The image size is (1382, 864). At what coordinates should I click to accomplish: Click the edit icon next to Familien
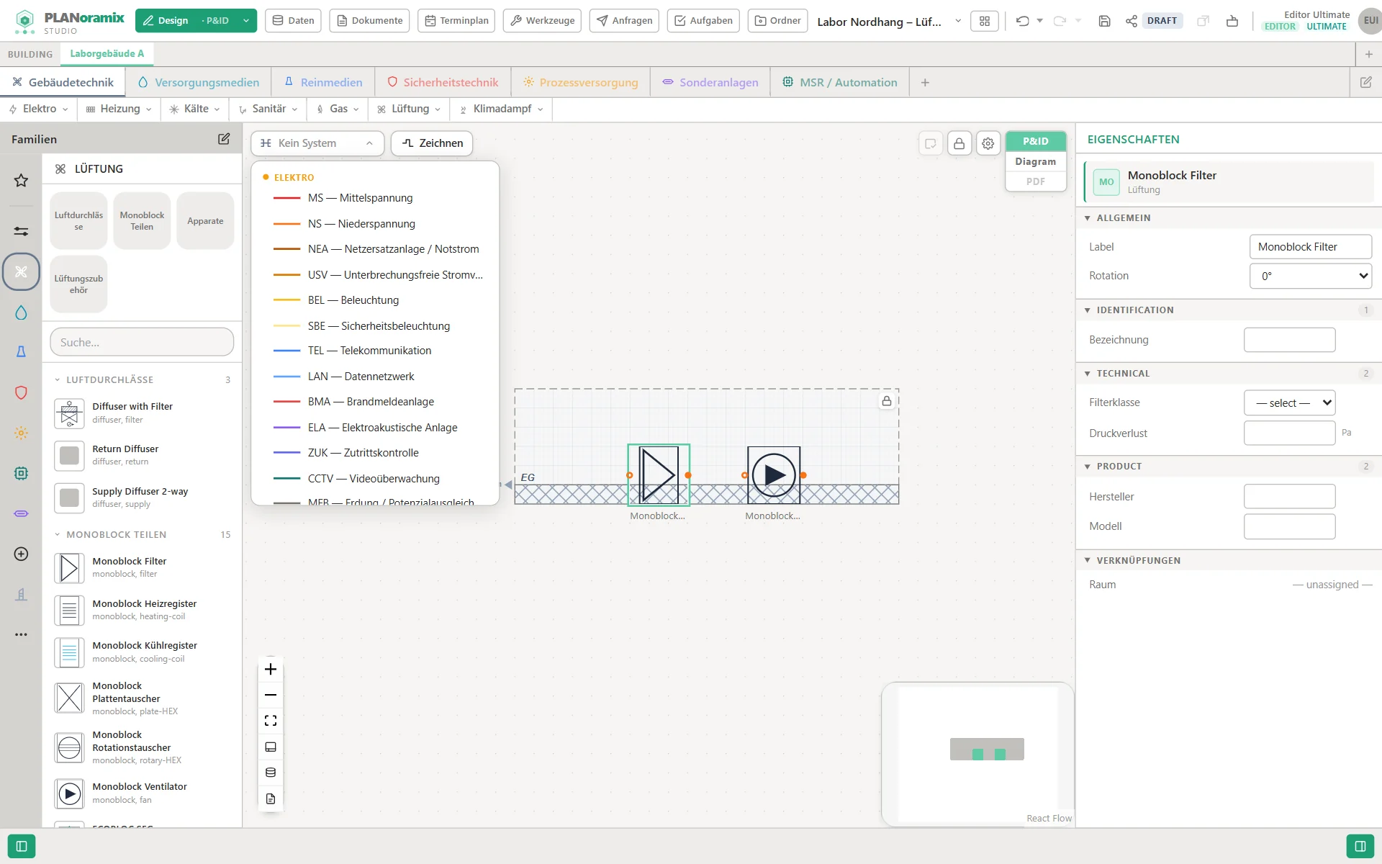pyautogui.click(x=224, y=139)
